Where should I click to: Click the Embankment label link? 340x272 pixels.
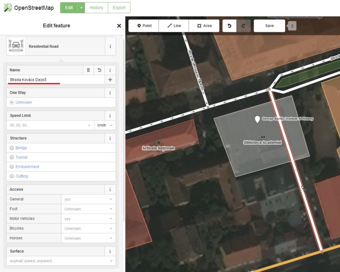(x=27, y=166)
